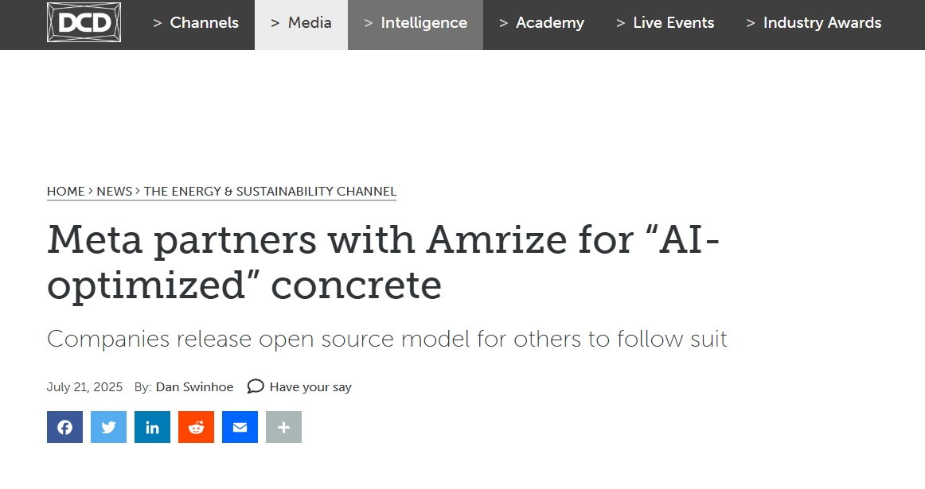Viewport: 925px width, 489px height.
Task: Click the speech bubble comment icon
Action: click(x=256, y=386)
